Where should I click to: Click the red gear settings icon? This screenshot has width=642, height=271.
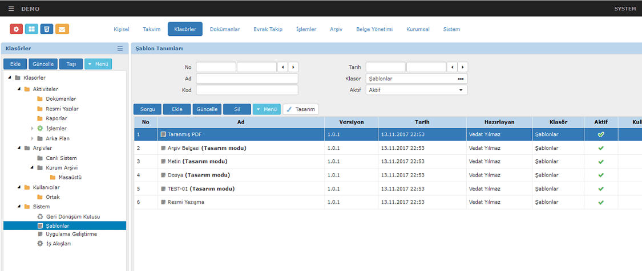click(17, 29)
